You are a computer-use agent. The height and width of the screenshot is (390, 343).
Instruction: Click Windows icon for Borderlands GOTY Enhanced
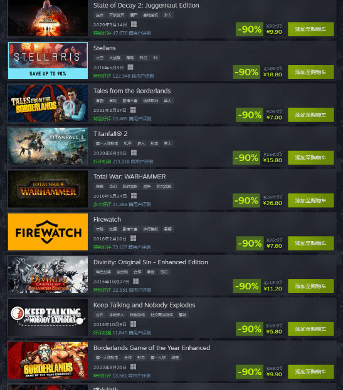tap(134, 367)
